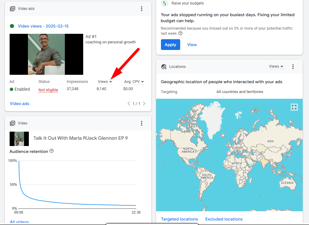This screenshot has width=309, height=225.
Task: Switch to Targeted locations tab
Action: point(180,219)
